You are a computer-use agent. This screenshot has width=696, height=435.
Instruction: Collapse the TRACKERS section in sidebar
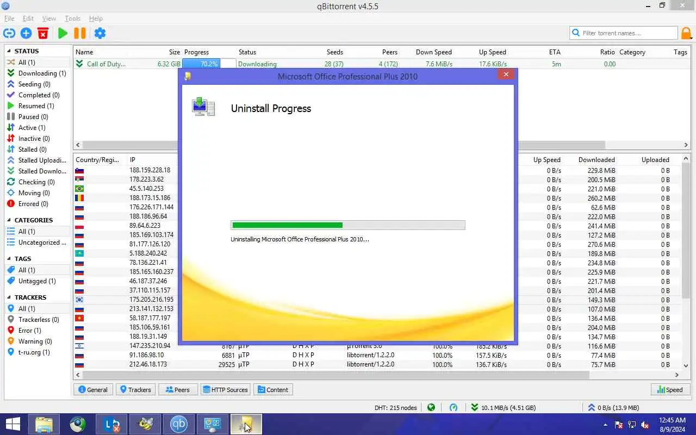[x=9, y=297]
